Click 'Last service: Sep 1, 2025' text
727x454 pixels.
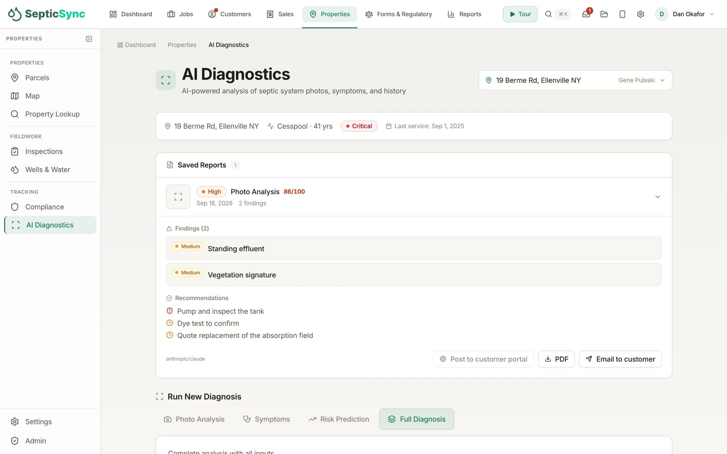[x=429, y=126]
